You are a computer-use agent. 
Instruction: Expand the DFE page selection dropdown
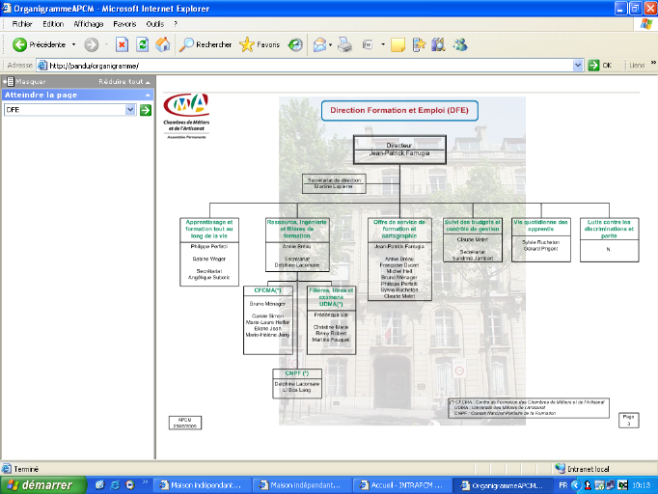click(130, 110)
